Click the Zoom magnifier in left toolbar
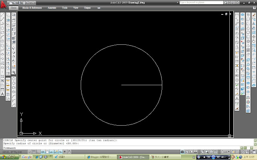Screen dimensions: 257x160 point(14,72)
